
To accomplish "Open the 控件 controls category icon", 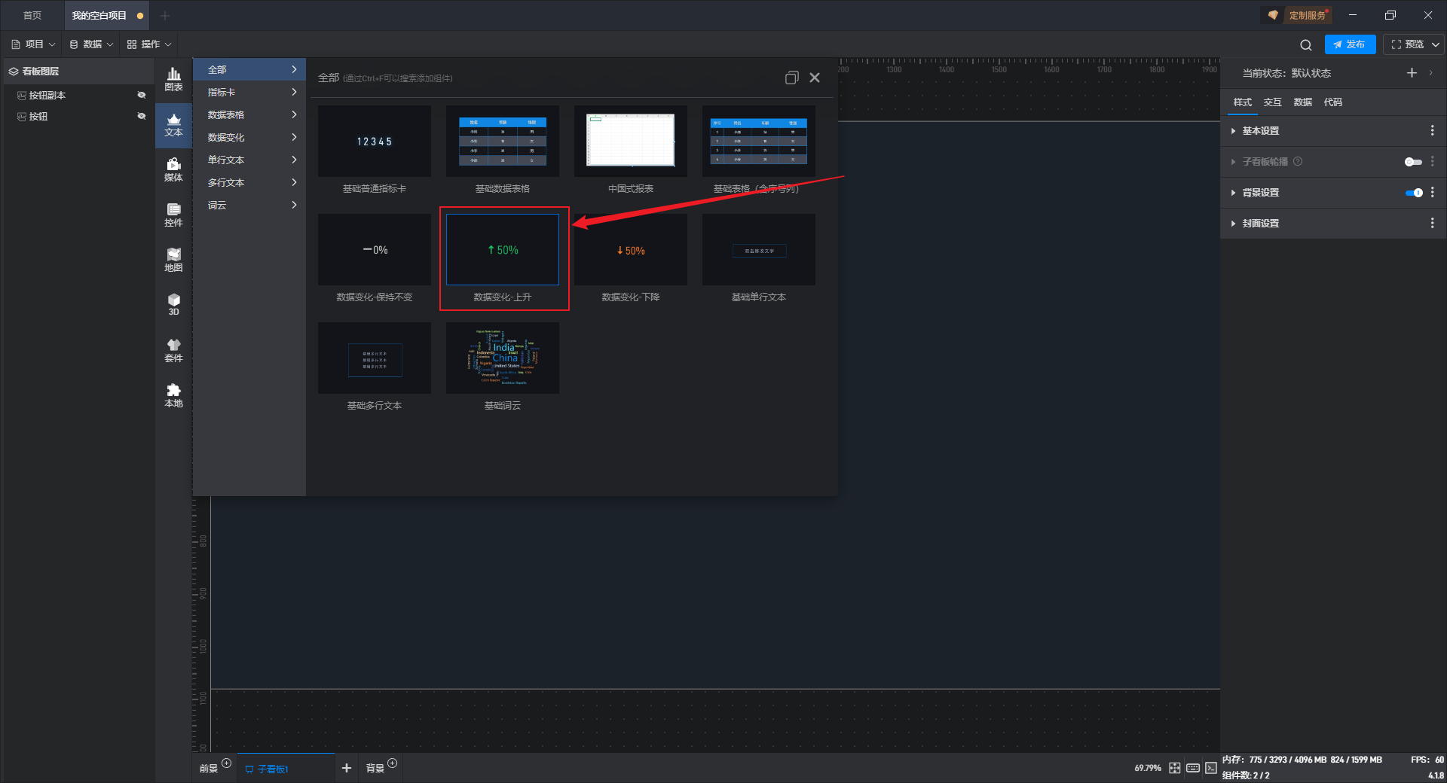I will point(173,214).
